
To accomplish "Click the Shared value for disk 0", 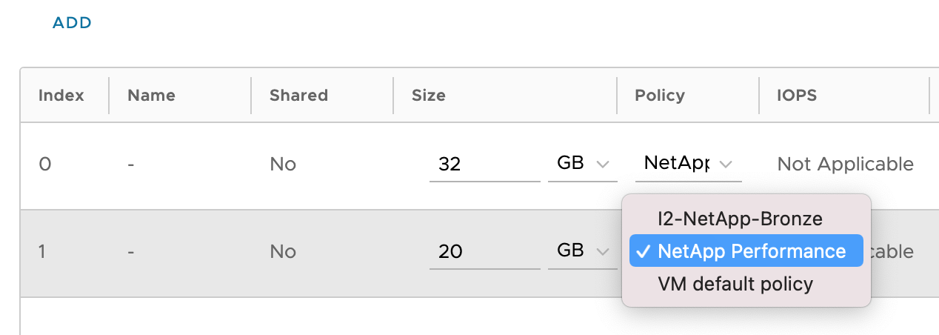I will coord(283,165).
